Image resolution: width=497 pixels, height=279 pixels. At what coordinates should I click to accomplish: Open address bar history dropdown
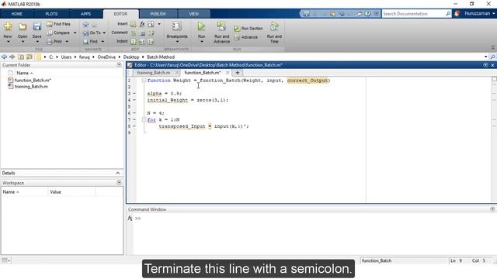485,57
